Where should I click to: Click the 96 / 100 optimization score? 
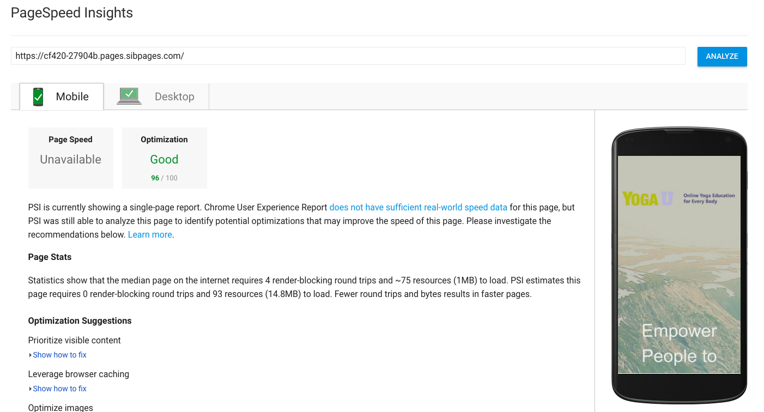coord(164,178)
